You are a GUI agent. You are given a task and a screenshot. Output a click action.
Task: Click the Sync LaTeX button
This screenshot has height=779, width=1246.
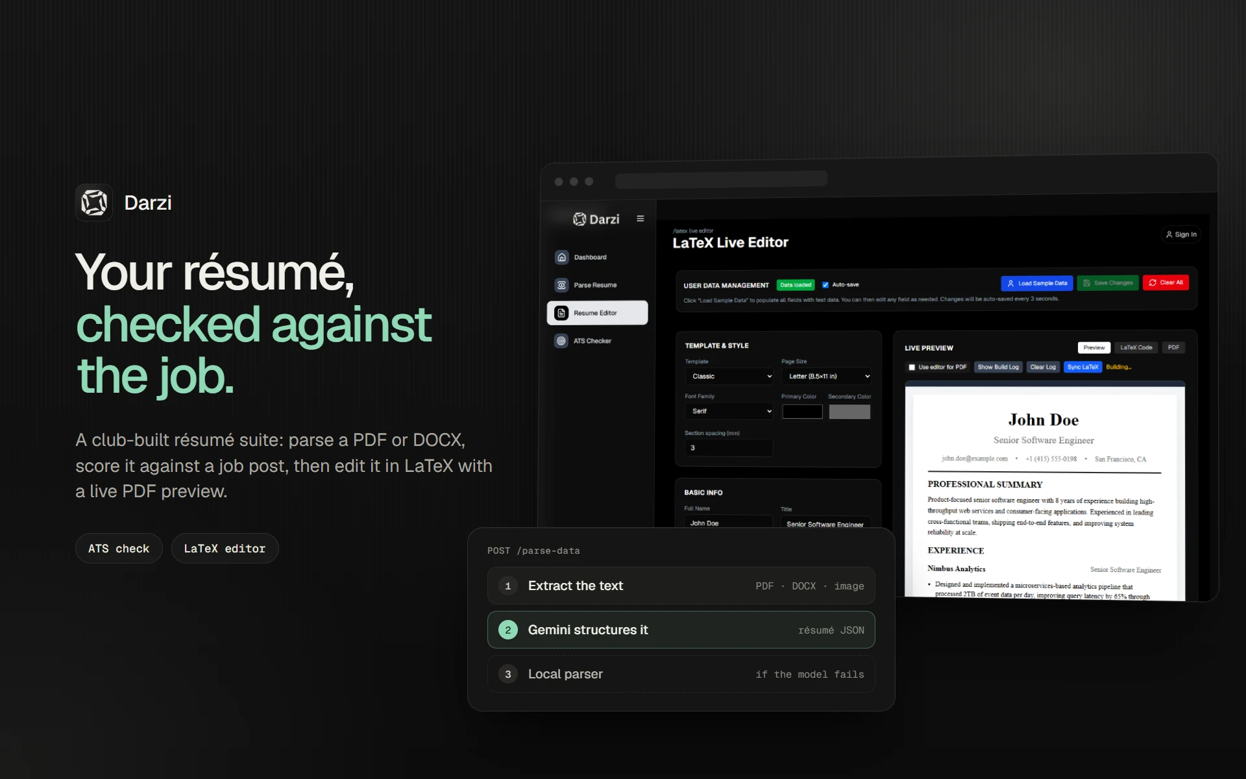1082,367
